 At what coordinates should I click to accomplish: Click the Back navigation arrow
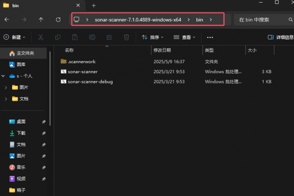[7, 19]
